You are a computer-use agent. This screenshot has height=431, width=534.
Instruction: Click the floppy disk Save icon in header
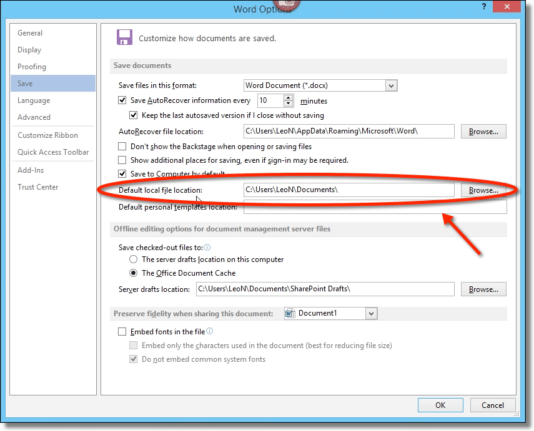coord(124,37)
